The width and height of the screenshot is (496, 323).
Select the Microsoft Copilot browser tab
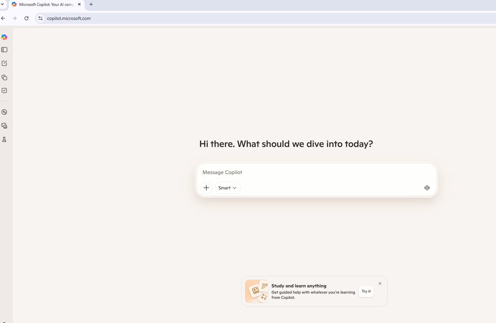tap(46, 5)
